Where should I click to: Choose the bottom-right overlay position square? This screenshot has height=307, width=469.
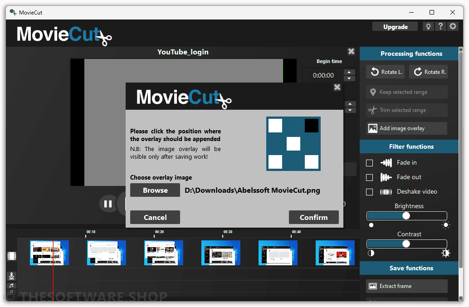tap(311, 162)
